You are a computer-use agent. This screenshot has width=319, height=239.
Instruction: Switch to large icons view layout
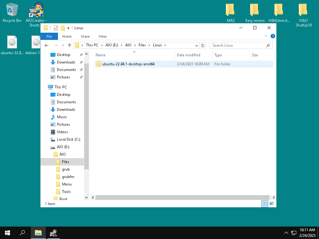point(272,204)
